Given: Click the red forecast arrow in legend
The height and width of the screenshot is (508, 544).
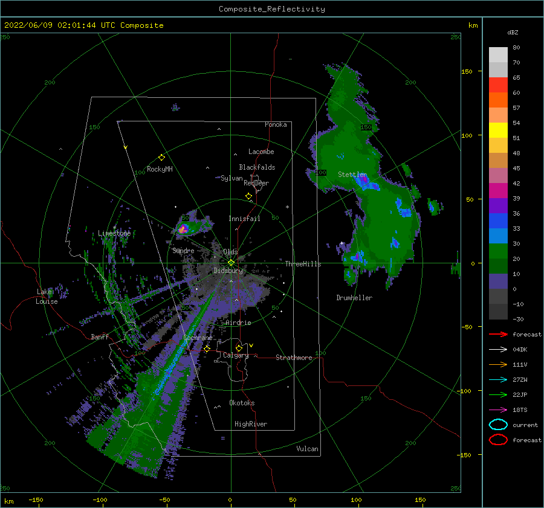Looking at the screenshot, I should coord(498,334).
